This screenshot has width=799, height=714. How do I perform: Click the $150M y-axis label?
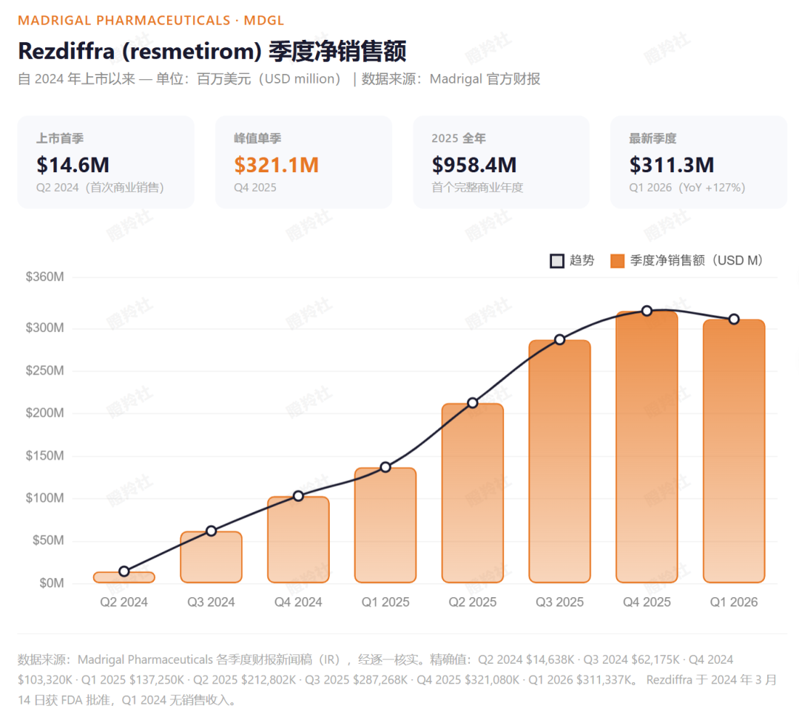(x=45, y=456)
